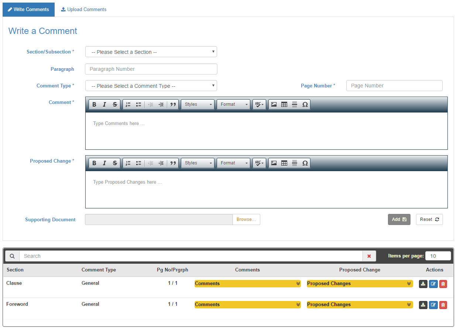Viewport: 457px width, 329px height.
Task: Toggle the bulleted list in the Comment editor
Action: (138, 104)
